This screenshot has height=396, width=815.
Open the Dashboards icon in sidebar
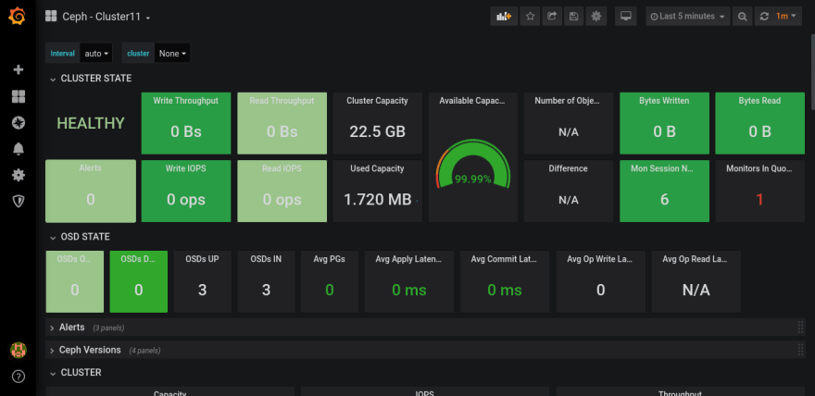point(19,96)
